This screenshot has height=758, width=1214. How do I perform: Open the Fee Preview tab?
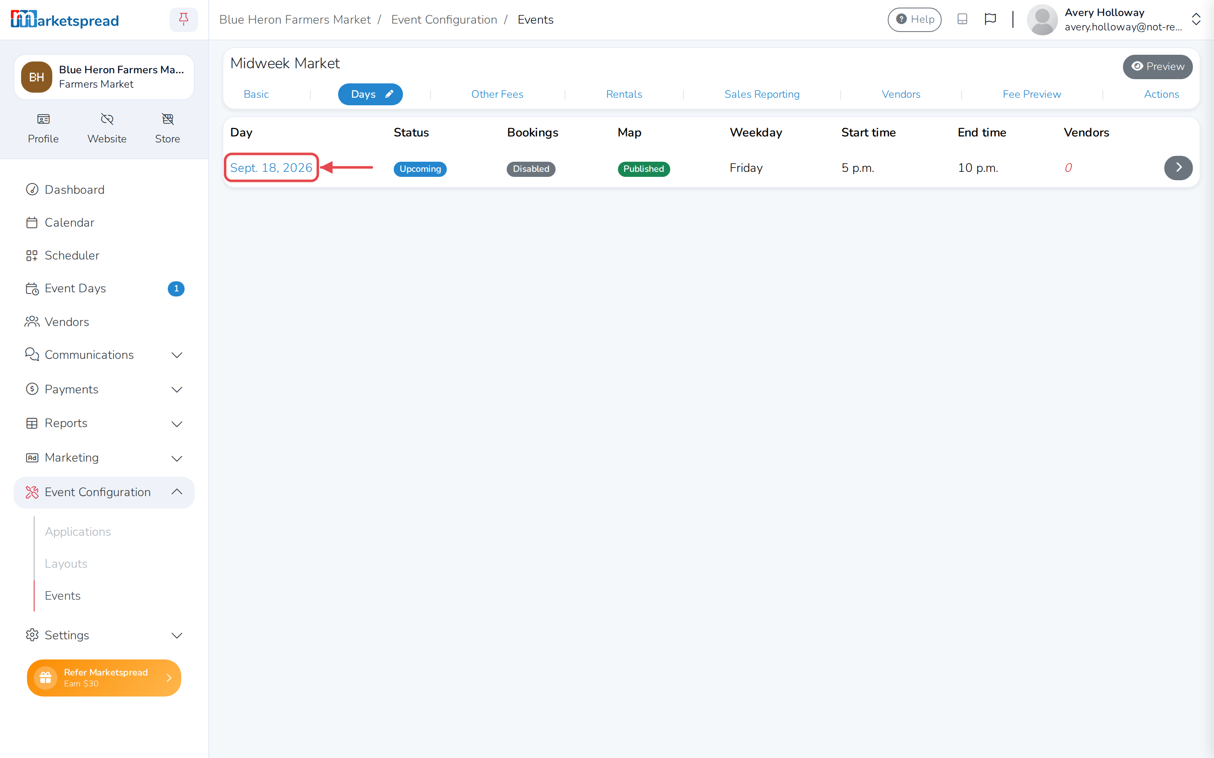pos(1031,94)
